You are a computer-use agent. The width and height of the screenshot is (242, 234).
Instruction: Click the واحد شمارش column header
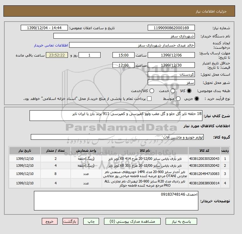pos(86,150)
